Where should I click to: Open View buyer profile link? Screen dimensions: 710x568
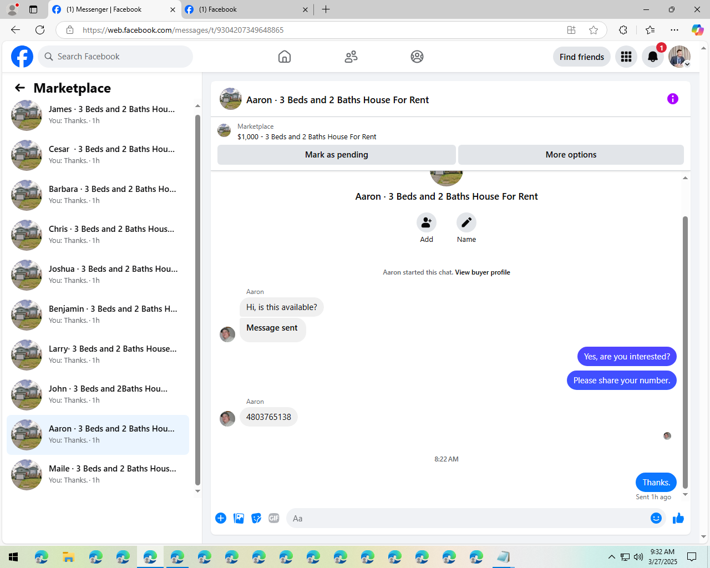tap(483, 272)
